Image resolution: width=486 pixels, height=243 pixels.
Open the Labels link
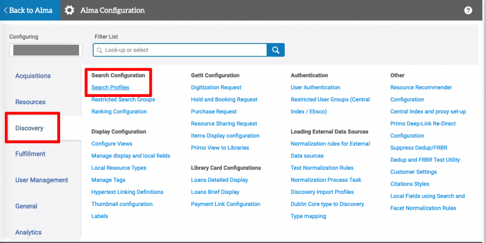100,216
